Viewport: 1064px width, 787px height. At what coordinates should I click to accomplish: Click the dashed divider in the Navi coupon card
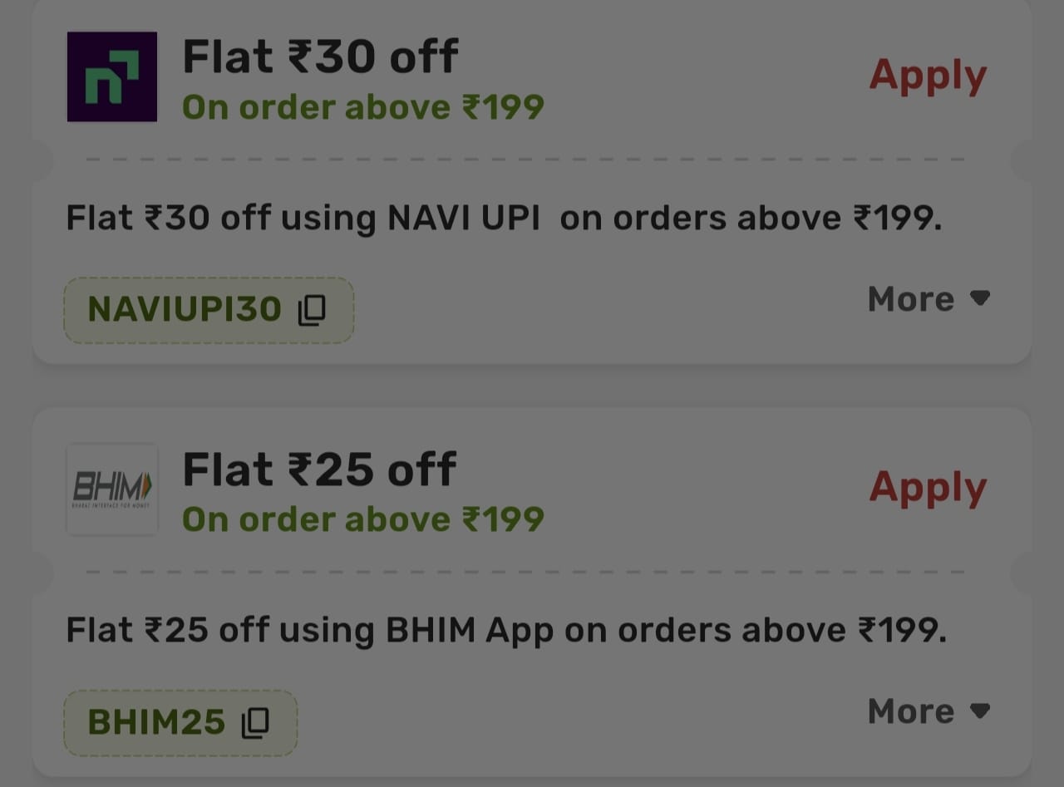(x=525, y=159)
